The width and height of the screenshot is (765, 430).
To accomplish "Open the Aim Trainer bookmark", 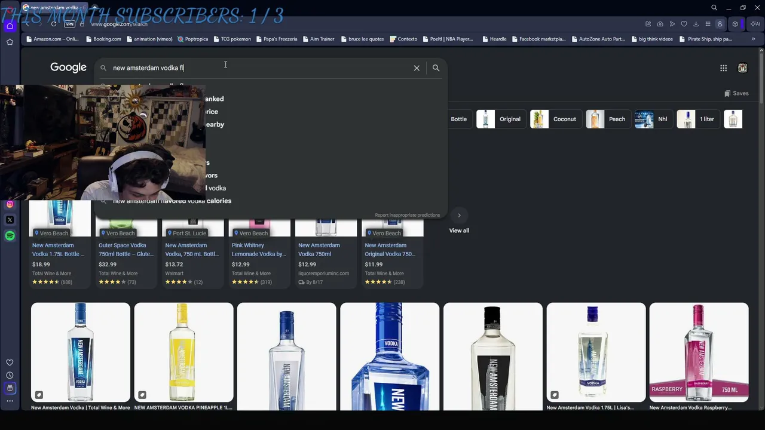I will click(x=319, y=39).
